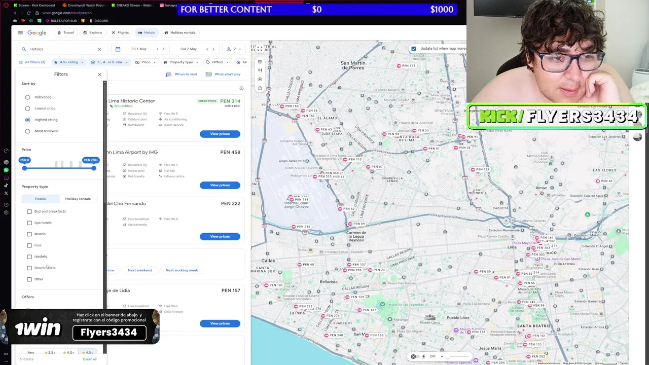View prices for Lima Historic Center hotel

tap(220, 134)
